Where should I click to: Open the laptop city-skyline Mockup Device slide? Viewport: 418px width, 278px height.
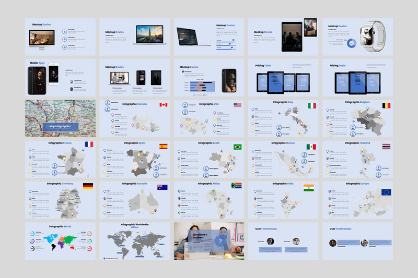click(x=135, y=37)
